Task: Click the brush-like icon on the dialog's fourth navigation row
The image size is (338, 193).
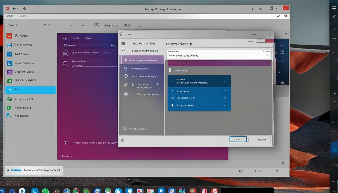Action: [126, 84]
